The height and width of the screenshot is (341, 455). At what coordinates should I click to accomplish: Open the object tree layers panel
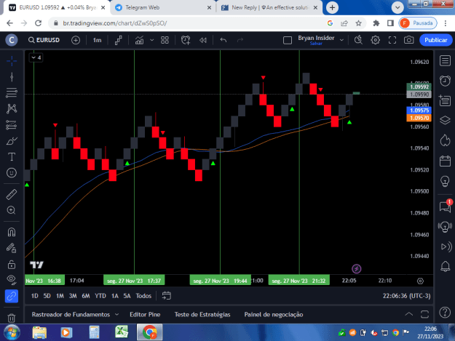445,120
